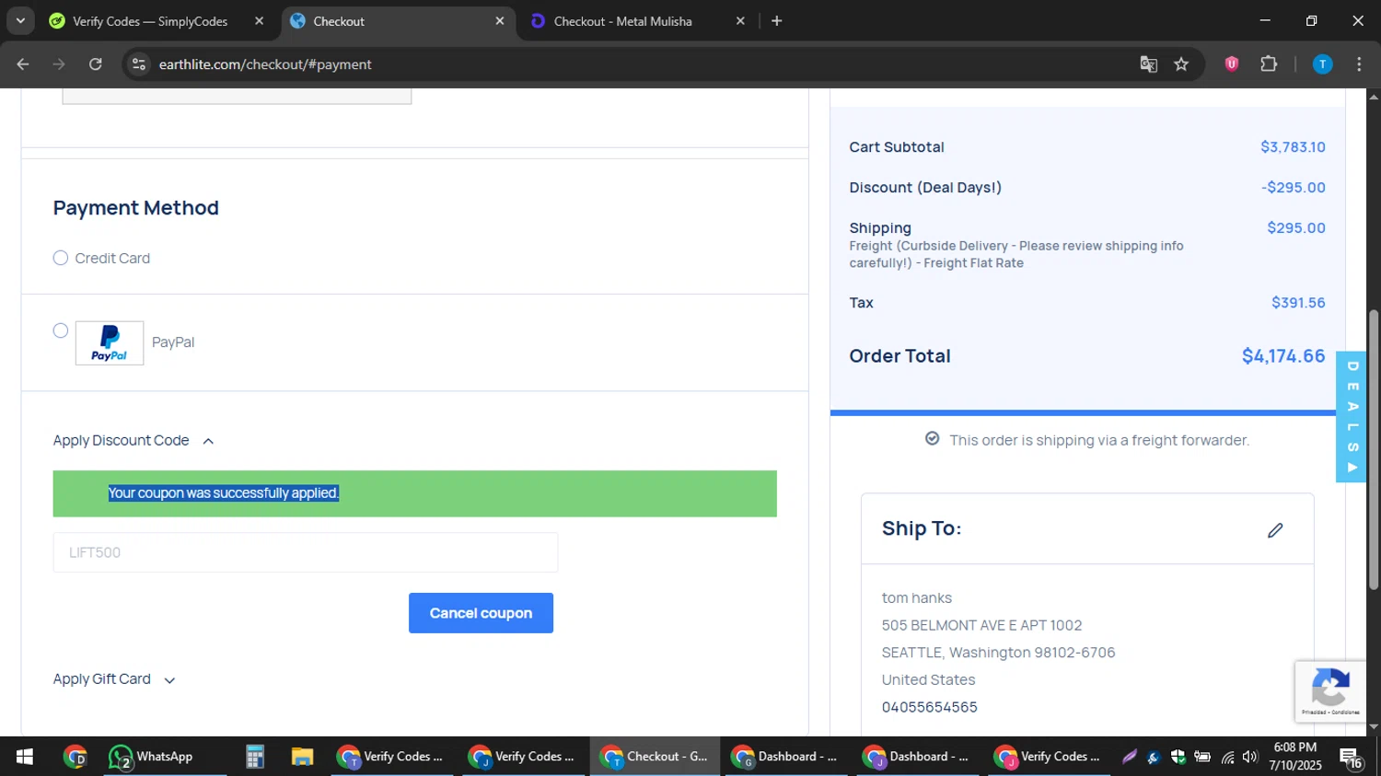Viewport: 1381px width, 776px height.
Task: Open site information icon in address bar
Action: click(139, 64)
